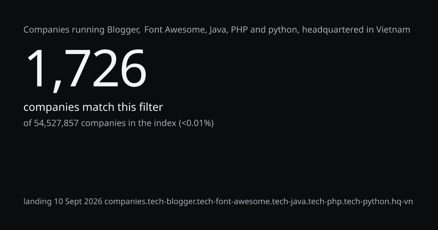Click the (<0.01%) percentage text
This screenshot has height=230, width=438.
click(196, 123)
